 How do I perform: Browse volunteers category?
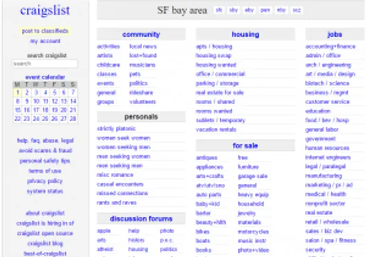click(x=142, y=102)
